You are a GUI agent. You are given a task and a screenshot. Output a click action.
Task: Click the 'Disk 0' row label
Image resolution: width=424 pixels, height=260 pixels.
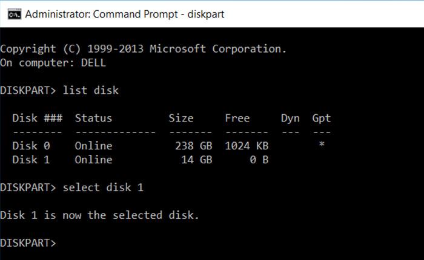[x=31, y=146]
